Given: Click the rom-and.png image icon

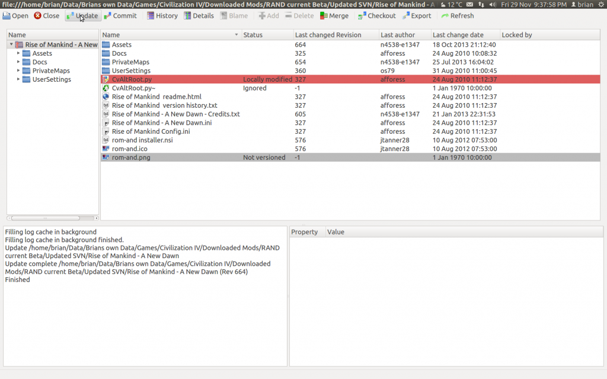Looking at the screenshot, I should click(x=106, y=158).
